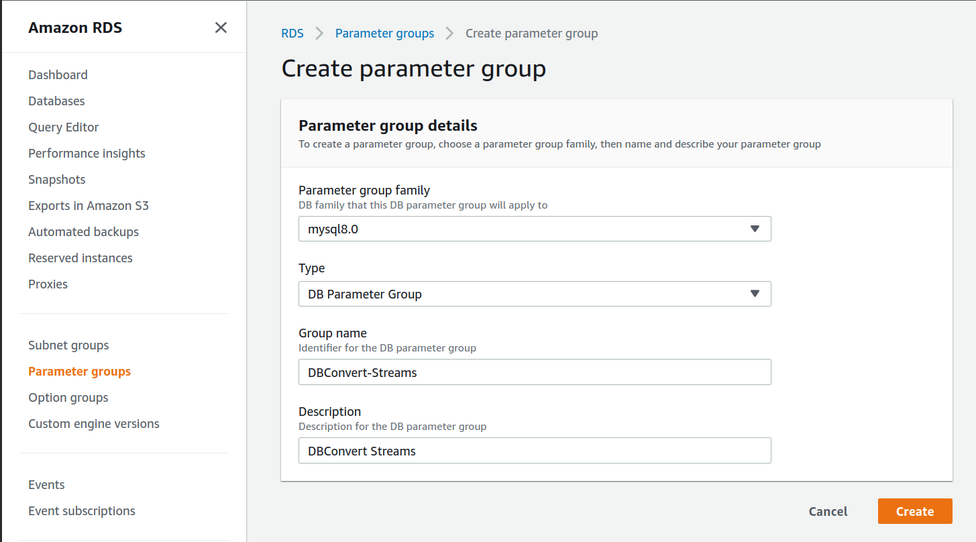The image size is (976, 542).
Task: Open Event subscriptions
Action: point(82,510)
